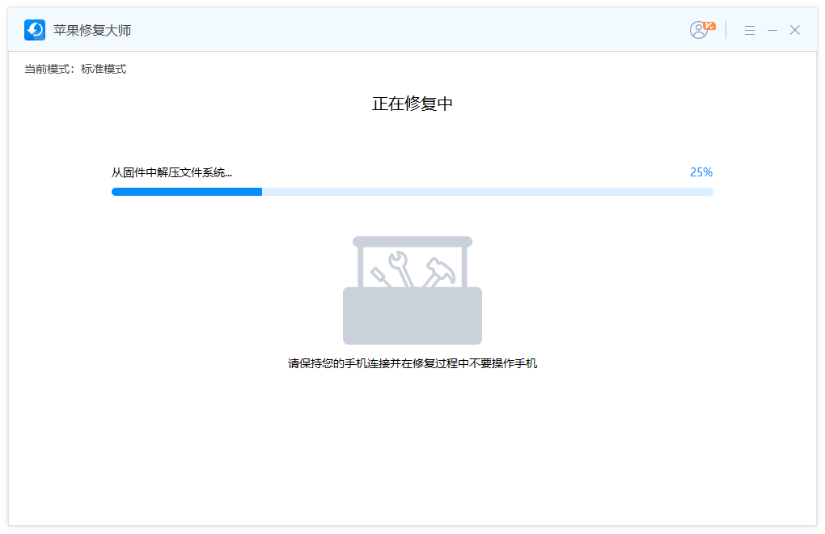Viewport: 825px width, 534px height.
Task: Click the 正在修复中 heading
Action: pos(412,104)
